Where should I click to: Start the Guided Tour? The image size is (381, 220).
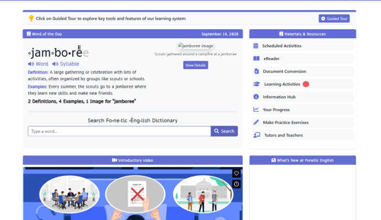click(x=334, y=18)
